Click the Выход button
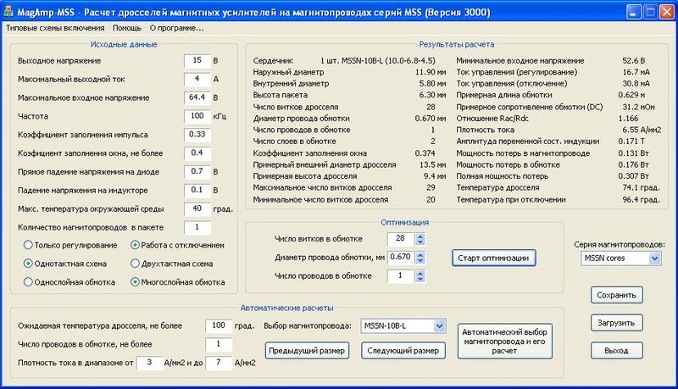 616,351
